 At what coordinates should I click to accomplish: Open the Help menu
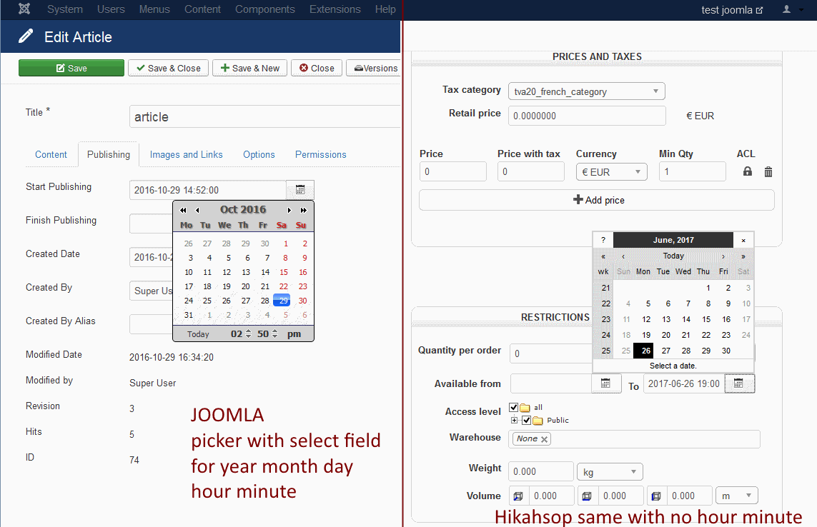coord(385,9)
